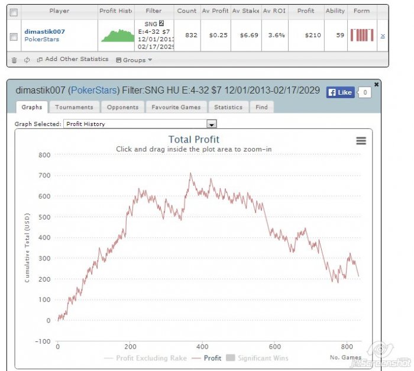
Task: Click the Like count bubble showing 0
Action: (365, 92)
